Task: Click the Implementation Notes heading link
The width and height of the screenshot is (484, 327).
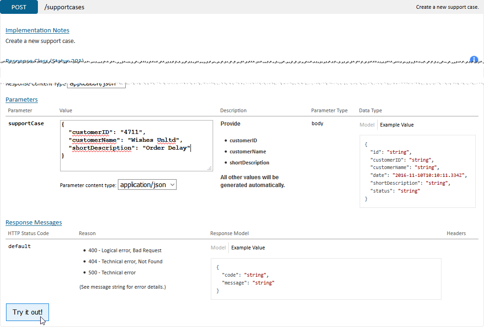Action: [x=37, y=30]
